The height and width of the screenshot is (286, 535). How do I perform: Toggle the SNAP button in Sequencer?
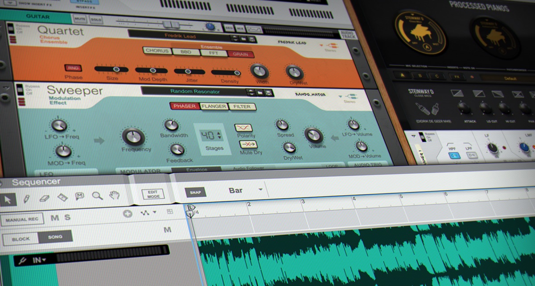pyautogui.click(x=195, y=192)
